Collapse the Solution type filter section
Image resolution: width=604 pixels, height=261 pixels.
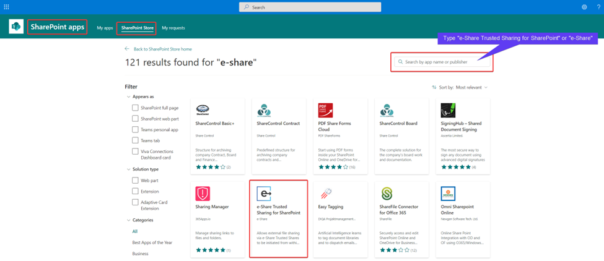click(128, 169)
